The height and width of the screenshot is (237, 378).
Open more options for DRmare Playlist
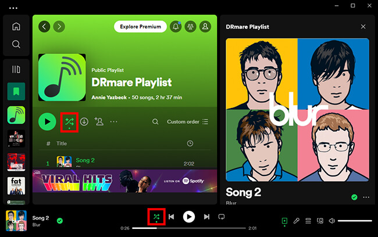click(x=114, y=121)
